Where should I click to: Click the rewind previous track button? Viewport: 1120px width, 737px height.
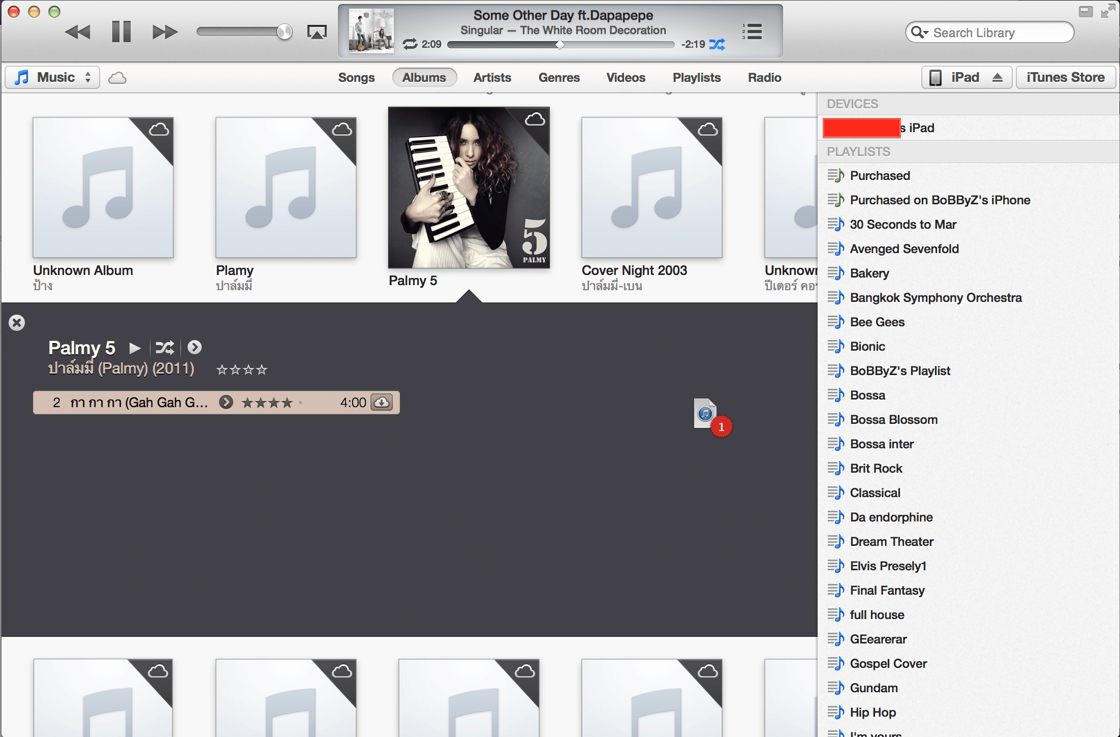point(78,32)
